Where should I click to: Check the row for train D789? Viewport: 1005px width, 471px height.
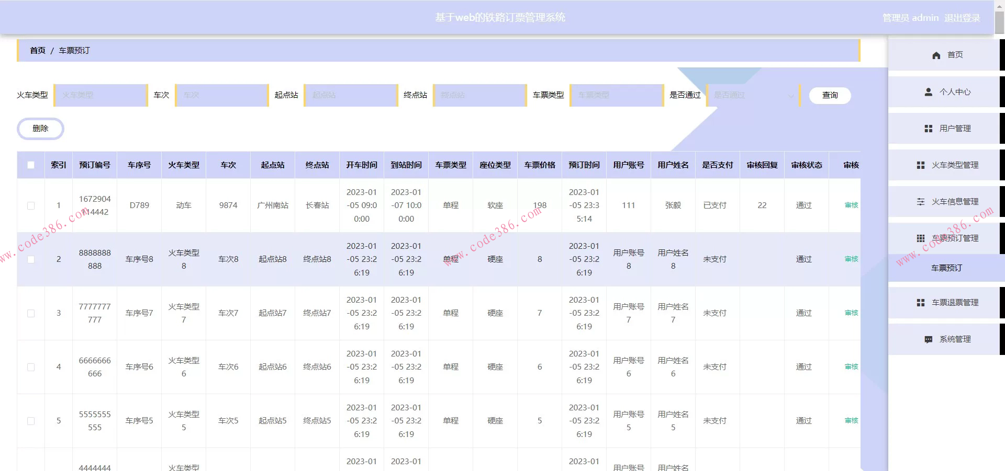pos(31,205)
